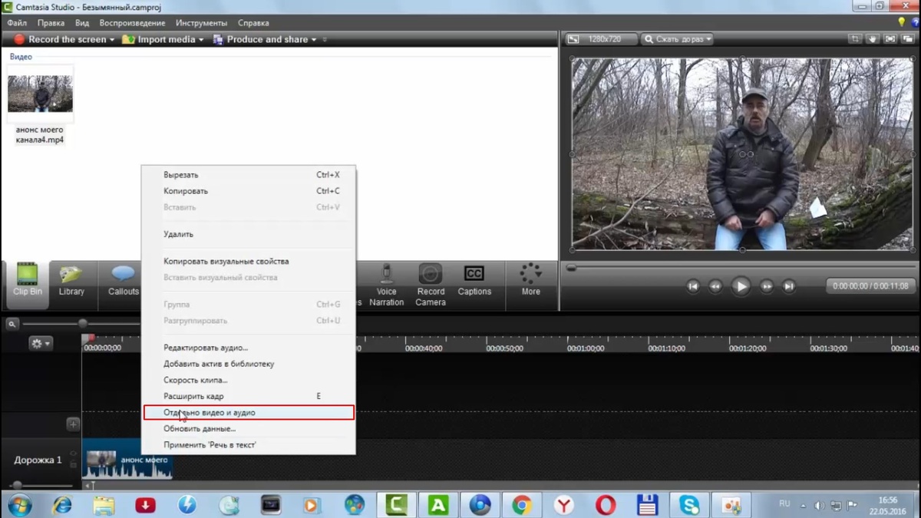Open Opera browser from taskbar
Screen dimensions: 921x518
coord(606,505)
